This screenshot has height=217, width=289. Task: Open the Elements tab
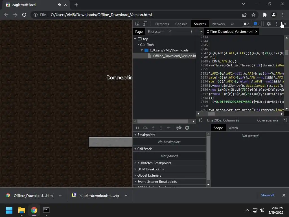pos(162,24)
